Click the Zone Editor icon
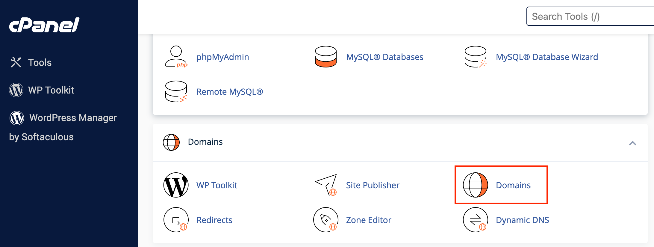 (x=326, y=220)
